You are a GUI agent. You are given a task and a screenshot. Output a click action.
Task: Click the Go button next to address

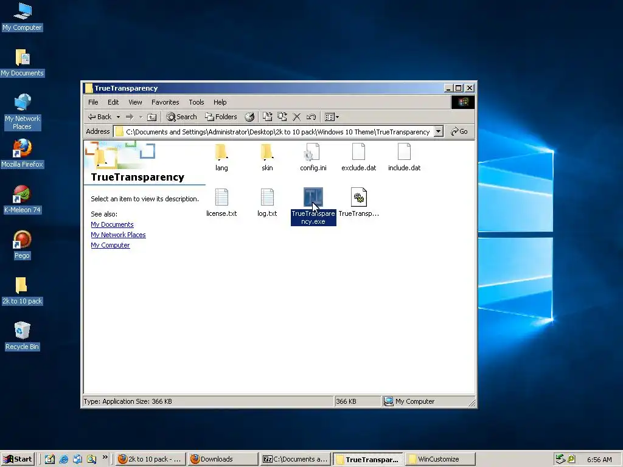click(x=459, y=131)
